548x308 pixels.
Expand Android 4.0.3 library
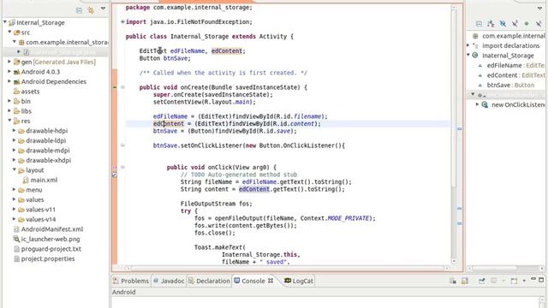click(9, 71)
